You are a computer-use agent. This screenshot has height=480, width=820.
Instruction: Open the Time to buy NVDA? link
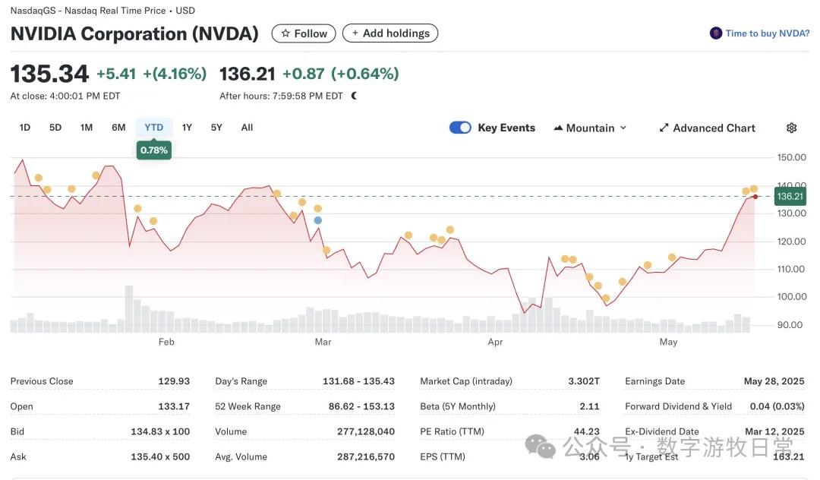pos(767,33)
